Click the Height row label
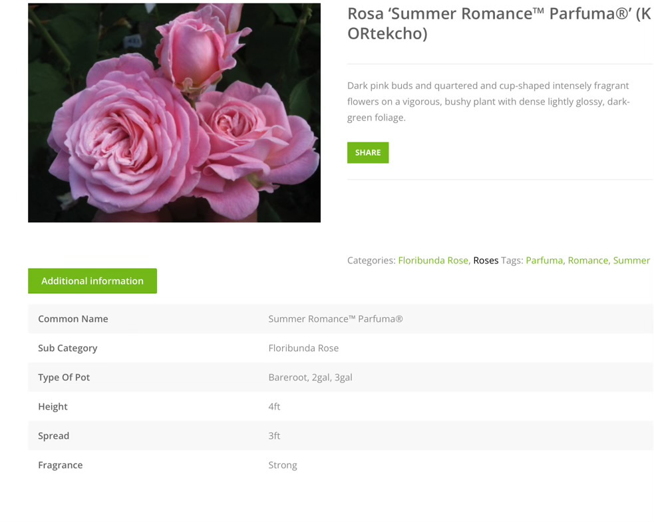The width and height of the screenshot is (654, 522). pos(53,407)
